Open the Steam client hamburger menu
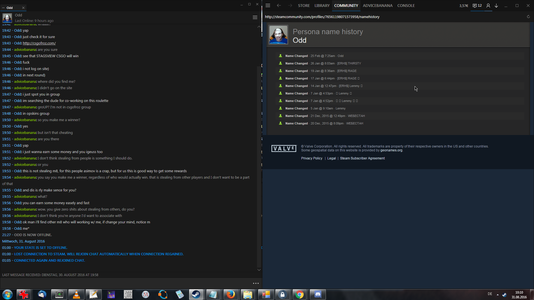Screen dimensions: 534x300 268,6
